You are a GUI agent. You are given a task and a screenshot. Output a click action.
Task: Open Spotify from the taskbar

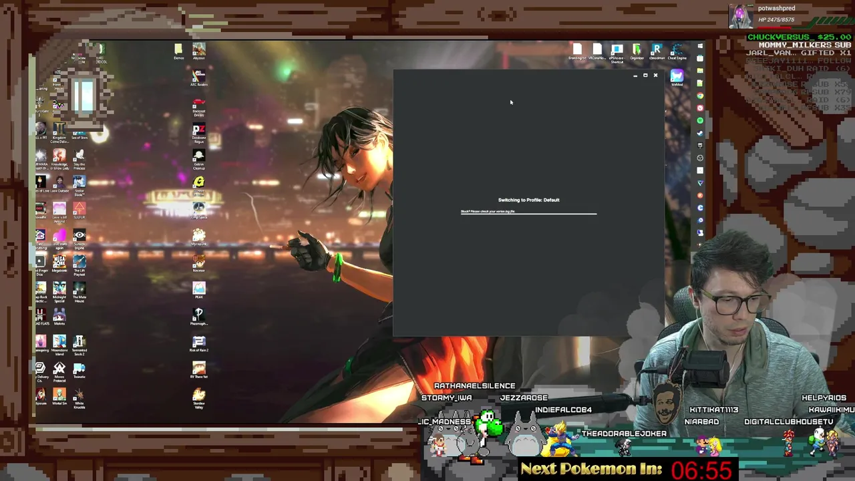700,120
